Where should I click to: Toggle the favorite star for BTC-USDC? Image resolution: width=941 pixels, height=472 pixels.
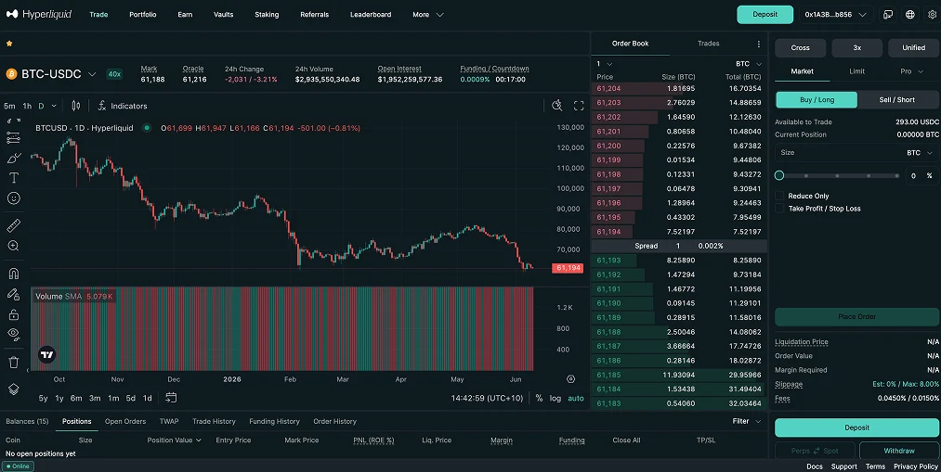[x=9, y=44]
